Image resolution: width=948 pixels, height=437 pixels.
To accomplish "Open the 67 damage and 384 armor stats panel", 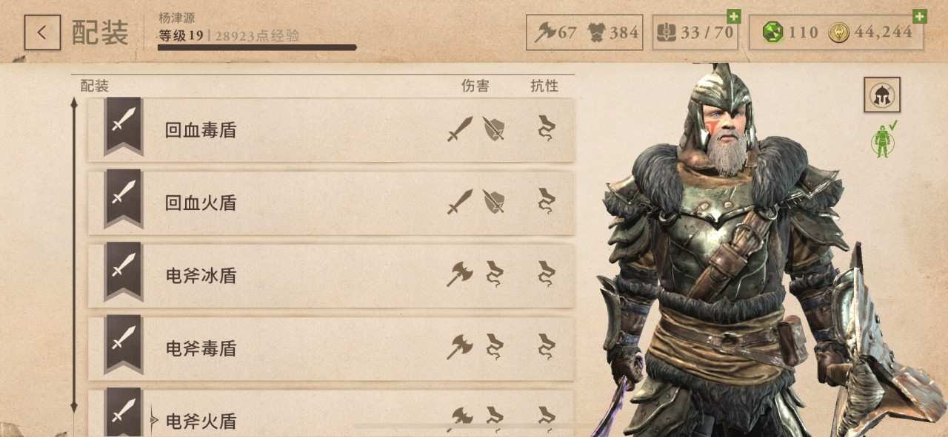I will point(584,33).
